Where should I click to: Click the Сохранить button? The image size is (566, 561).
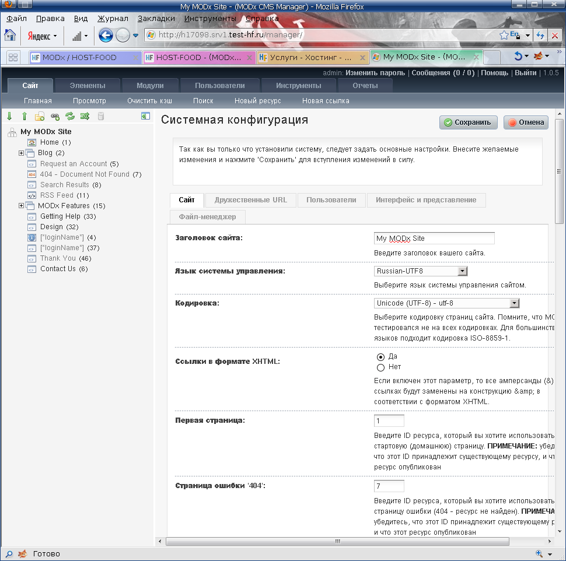[468, 122]
